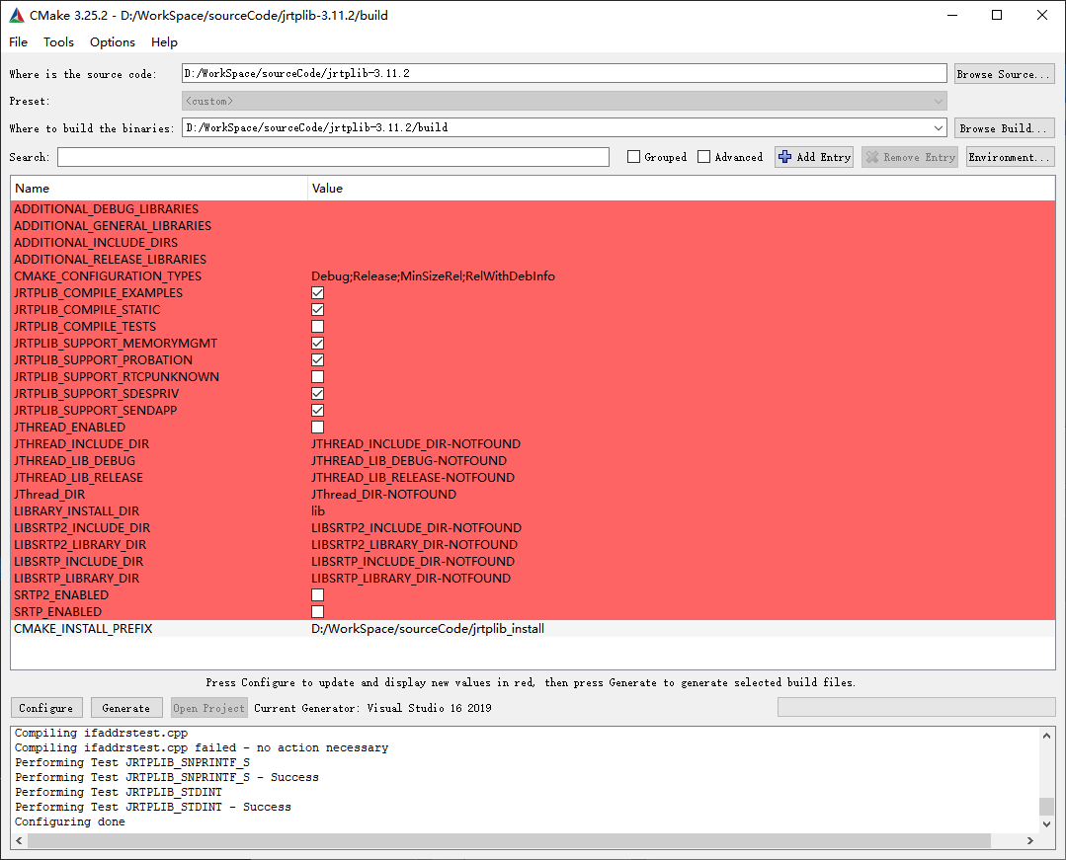Uncheck JRTPLIB_SUPPORT_SDESPRIV checkbox

(317, 393)
